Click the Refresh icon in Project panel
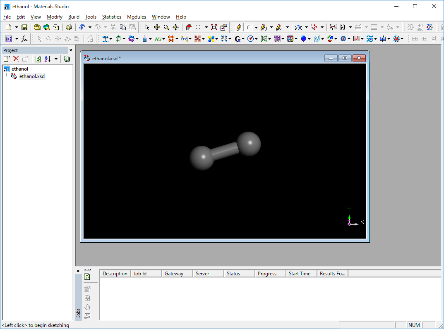Image resolution: width=444 pixels, height=329 pixels. point(38,59)
